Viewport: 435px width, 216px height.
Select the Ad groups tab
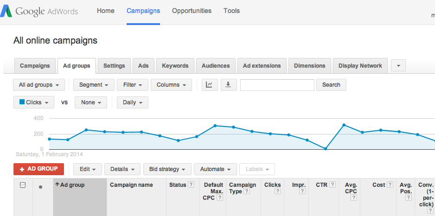pos(77,66)
